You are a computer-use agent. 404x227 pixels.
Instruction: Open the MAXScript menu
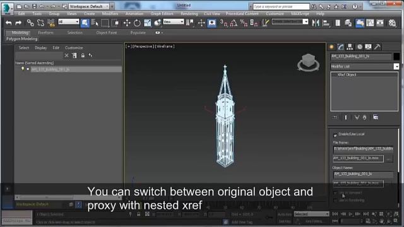click(x=300, y=13)
